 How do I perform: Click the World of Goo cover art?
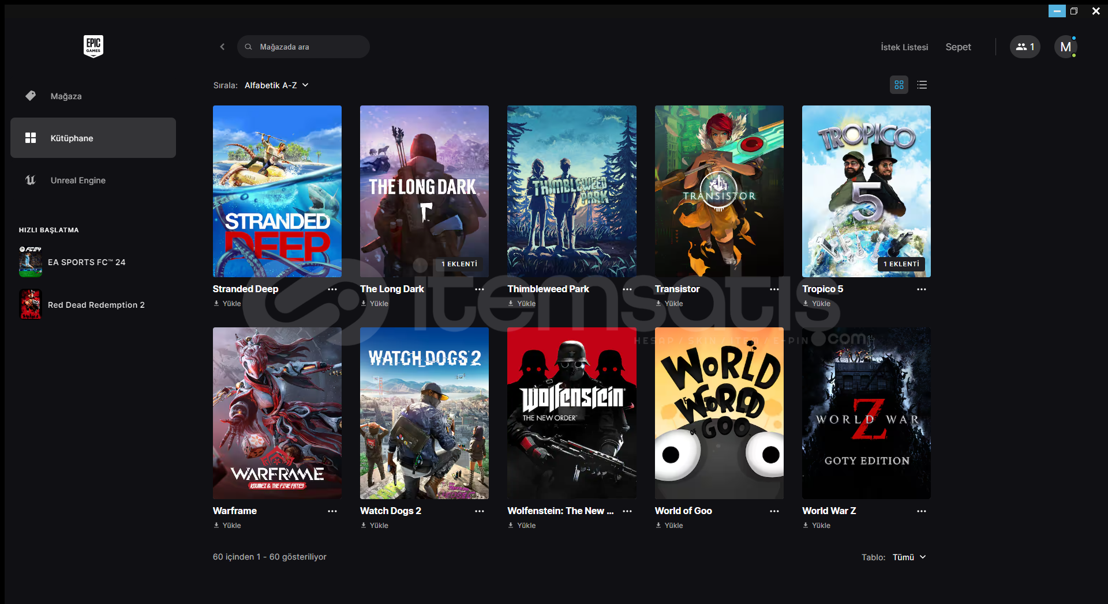pos(719,413)
